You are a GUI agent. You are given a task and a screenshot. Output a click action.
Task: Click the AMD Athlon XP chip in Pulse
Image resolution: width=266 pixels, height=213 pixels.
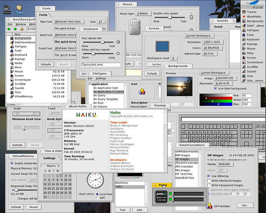161,196
